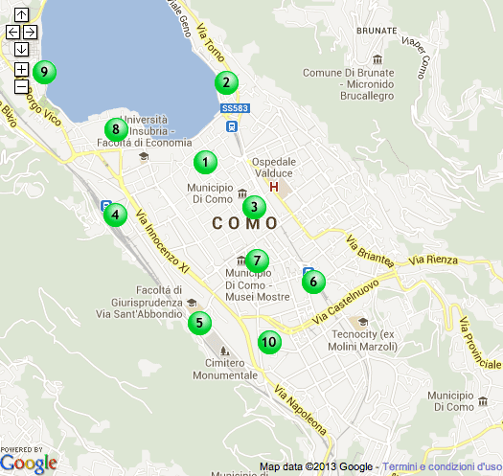Screen dimensions: 503x476
Task: Click the Cimitero Monumentale cemetery icon
Action: [225, 351]
